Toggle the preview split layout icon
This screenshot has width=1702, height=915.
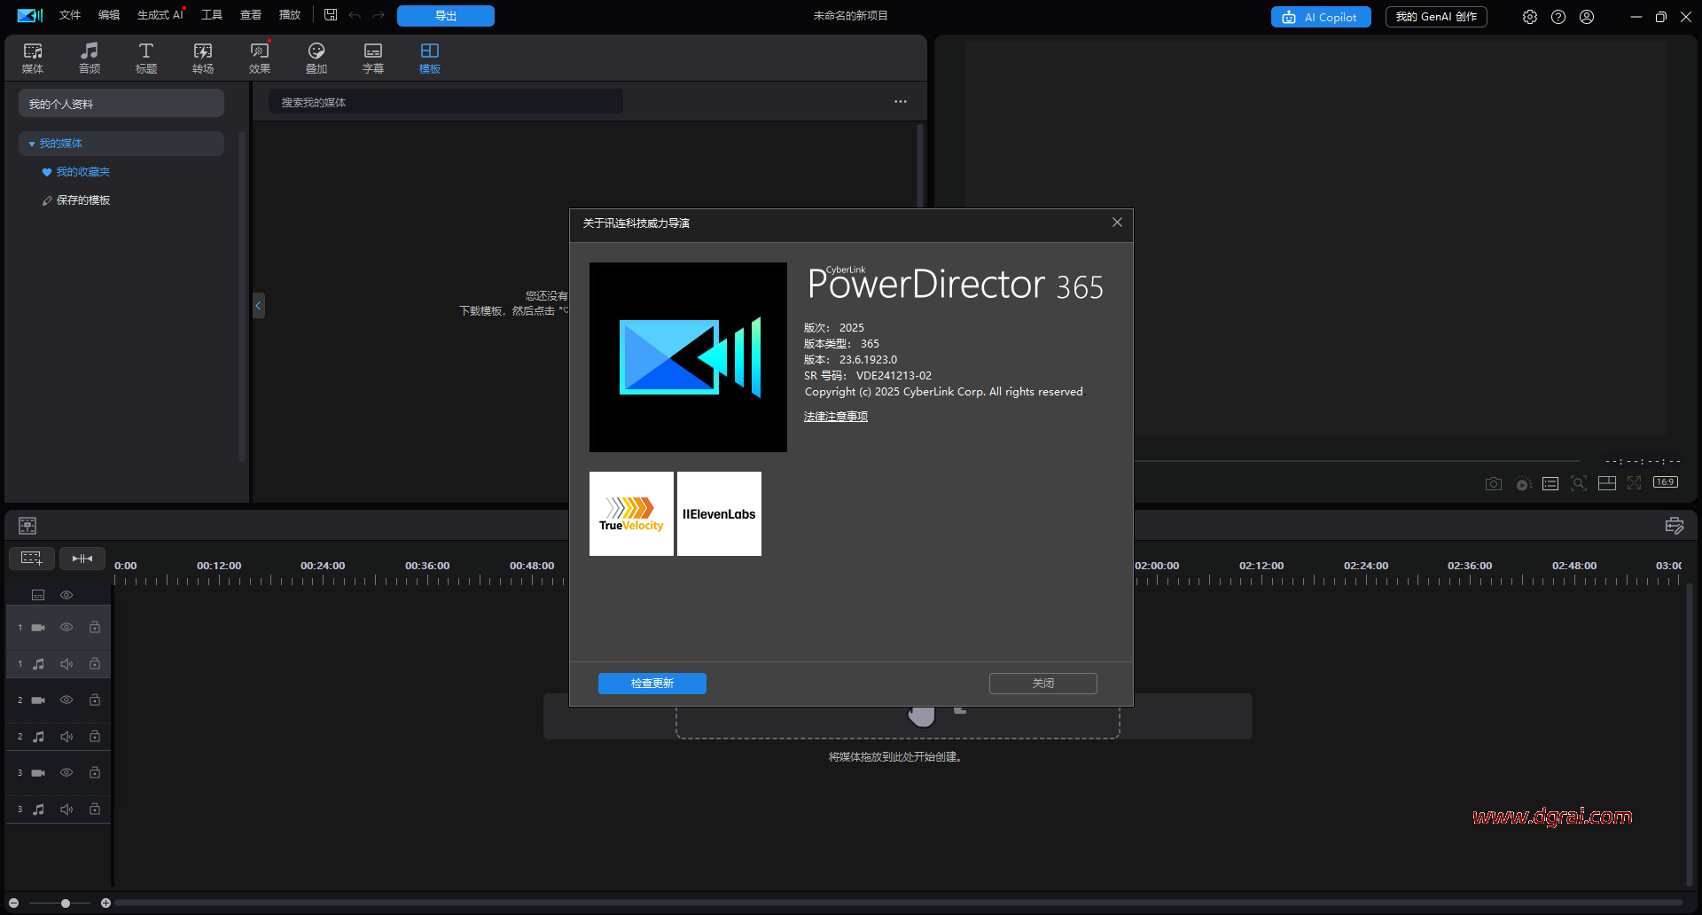tap(1607, 483)
